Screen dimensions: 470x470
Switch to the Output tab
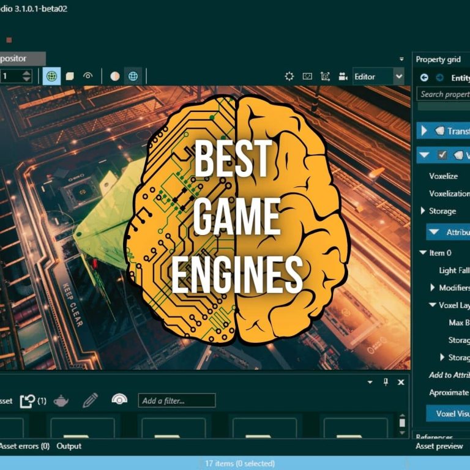click(x=69, y=446)
